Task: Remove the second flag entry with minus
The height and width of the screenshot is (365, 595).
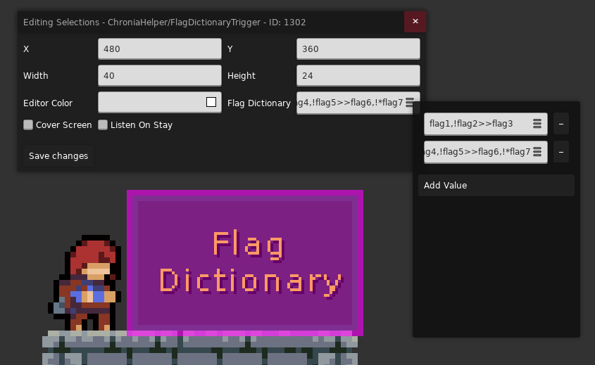Action: (560, 152)
